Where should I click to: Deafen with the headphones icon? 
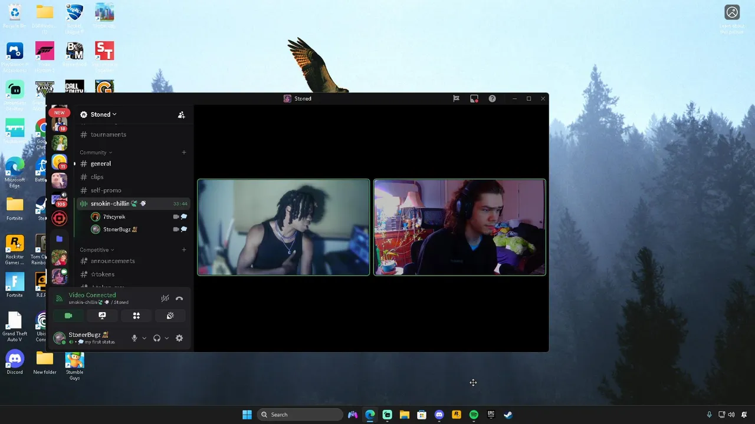pyautogui.click(x=157, y=338)
